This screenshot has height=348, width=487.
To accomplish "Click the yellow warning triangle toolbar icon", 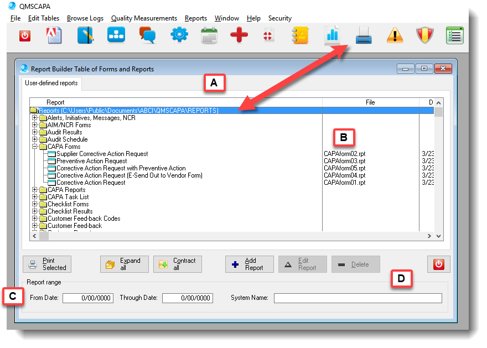I will pyautogui.click(x=395, y=36).
